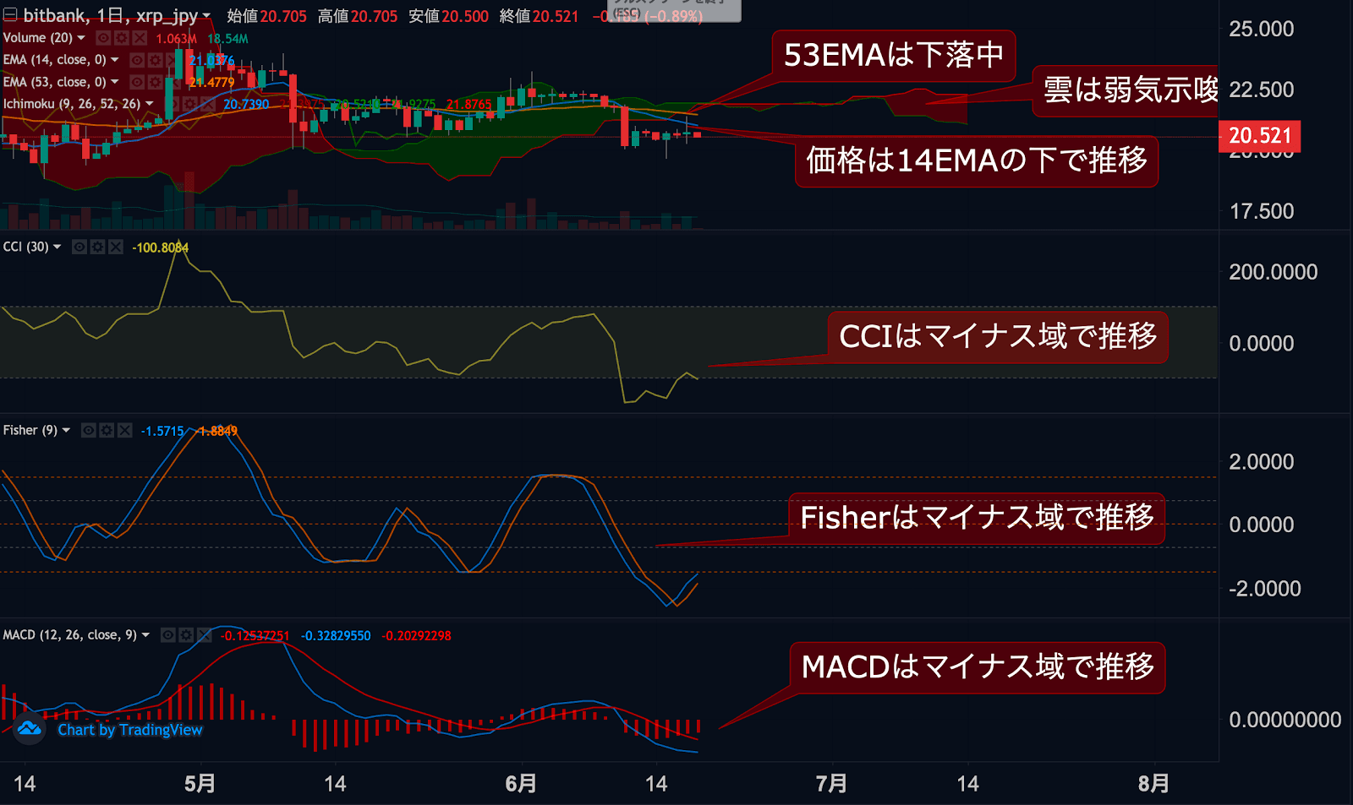Remove the Volume indicator with X icon
This screenshot has height=805, width=1353.
[140, 38]
